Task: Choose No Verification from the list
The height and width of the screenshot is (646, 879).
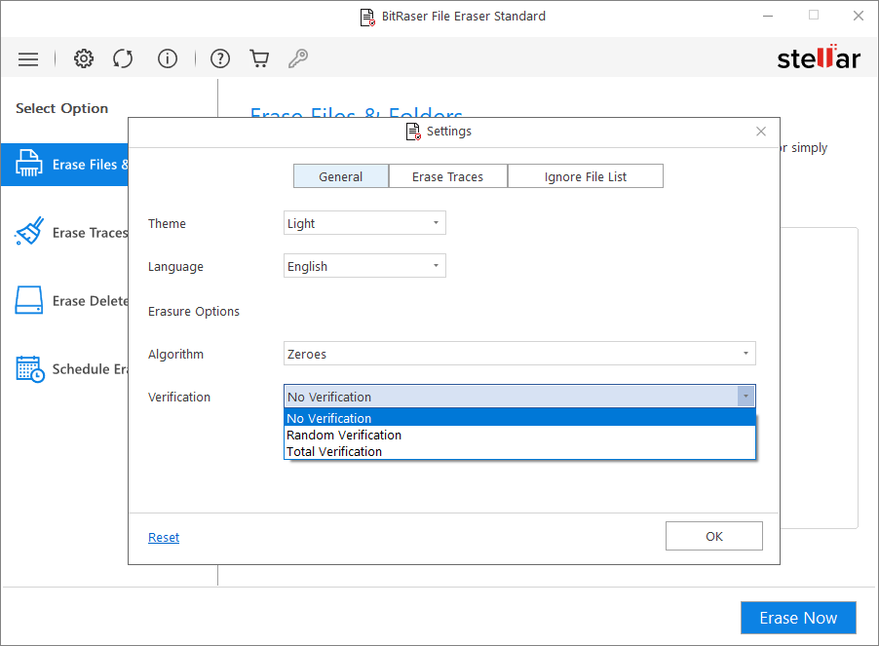Action: point(519,418)
